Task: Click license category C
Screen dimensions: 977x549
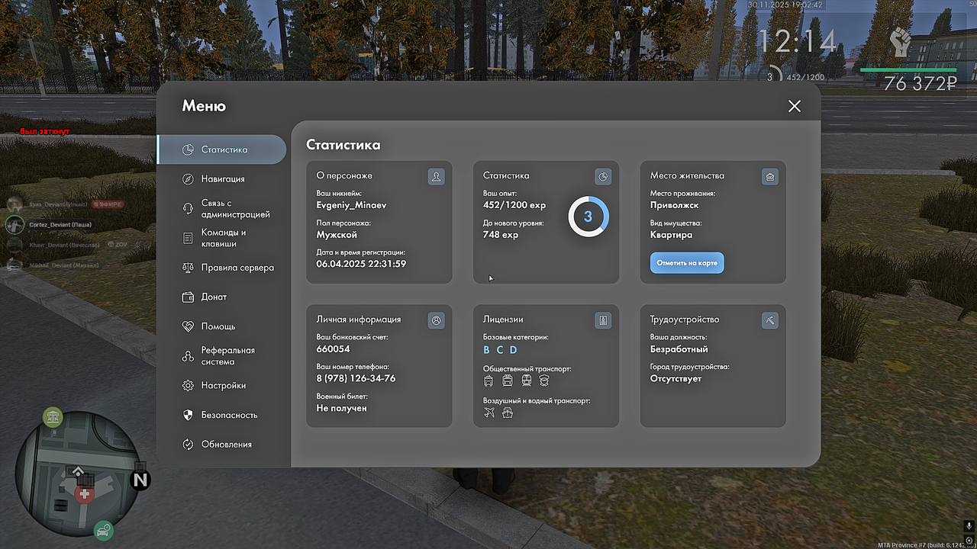Action: point(500,350)
